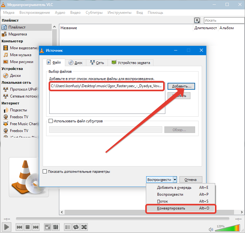This screenshot has width=245, height=233.
Task: Open the Аудио menu
Action: click(60, 13)
